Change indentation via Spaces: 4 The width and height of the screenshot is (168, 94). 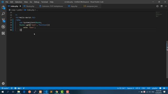(x=130, y=88)
